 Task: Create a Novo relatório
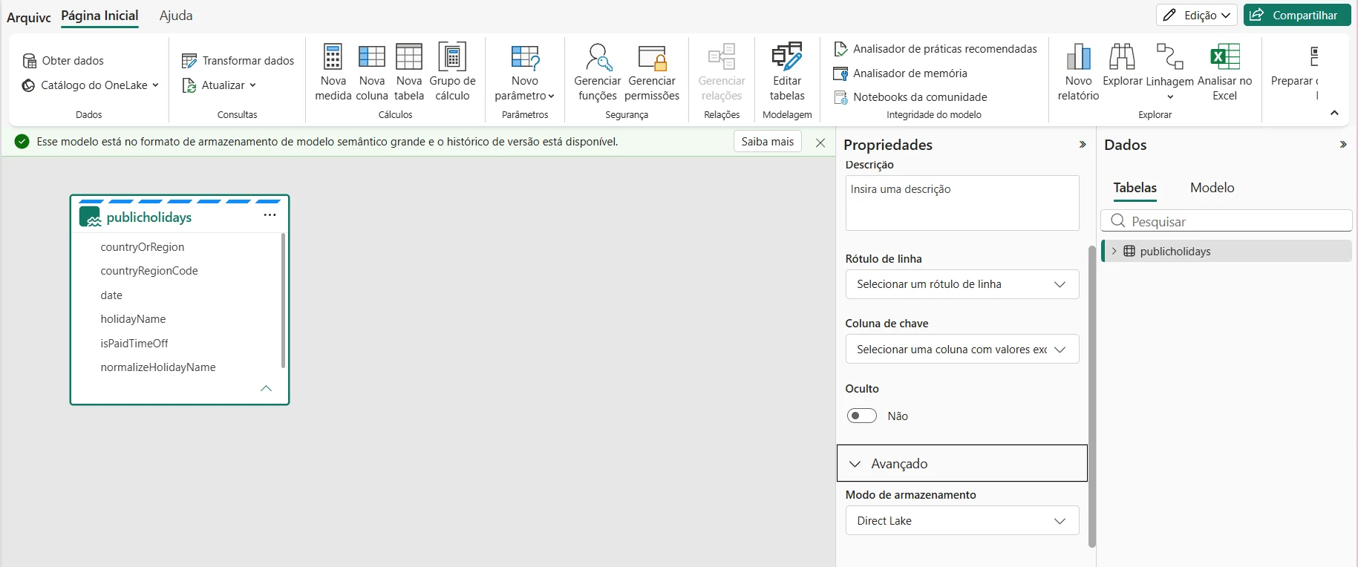[1078, 72]
